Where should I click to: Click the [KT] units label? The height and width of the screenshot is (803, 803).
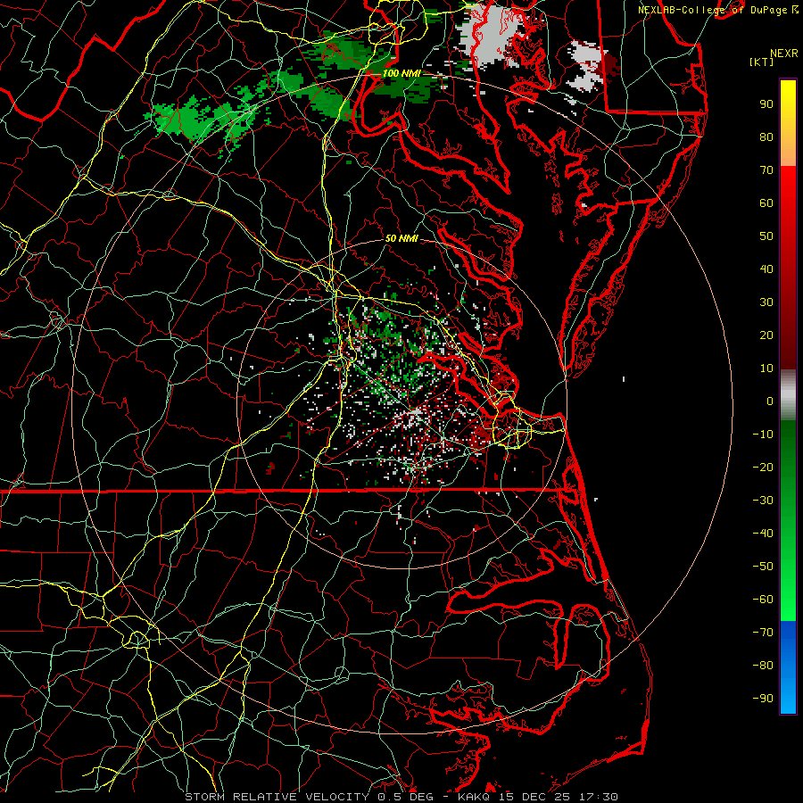tap(761, 62)
